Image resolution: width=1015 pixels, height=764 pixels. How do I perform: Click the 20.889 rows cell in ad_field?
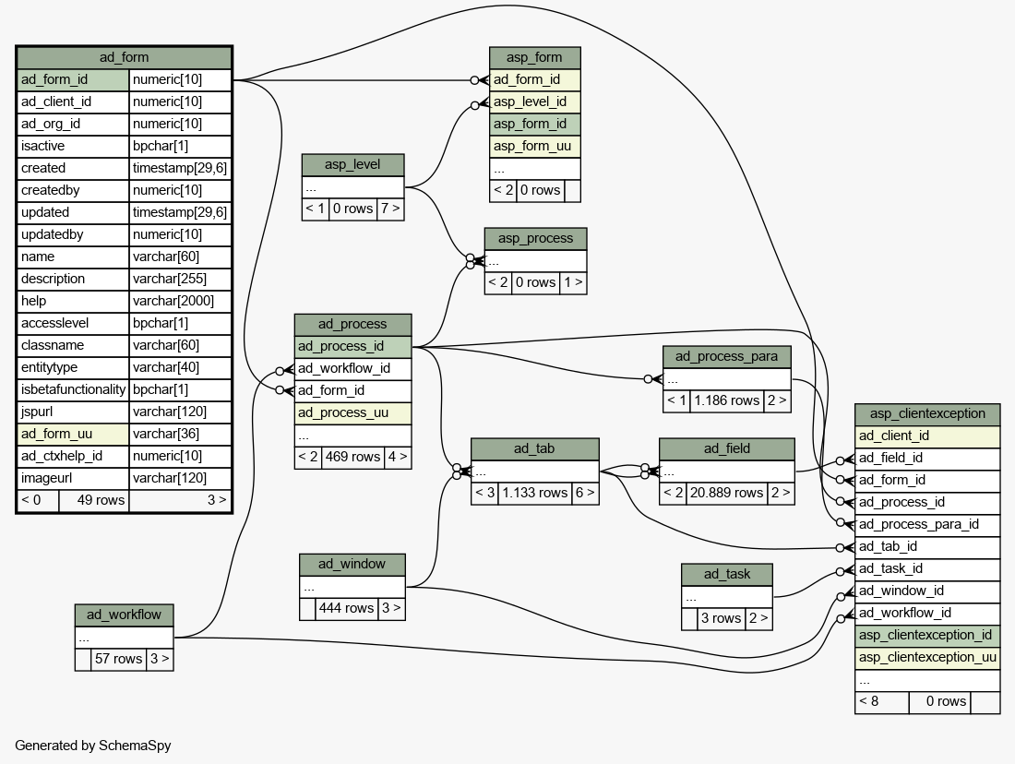726,493
